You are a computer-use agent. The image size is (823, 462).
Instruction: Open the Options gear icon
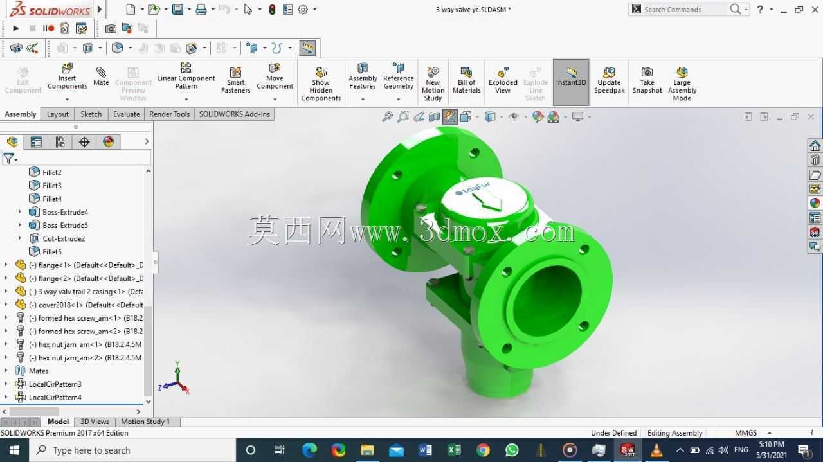[x=303, y=10]
